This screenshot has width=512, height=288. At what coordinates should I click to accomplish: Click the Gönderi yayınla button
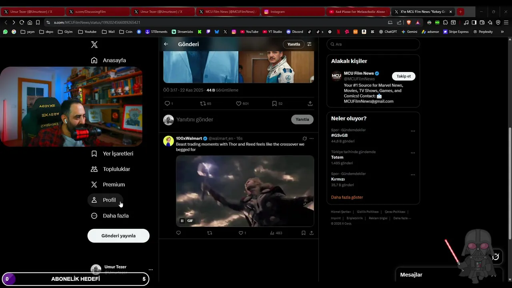click(118, 236)
